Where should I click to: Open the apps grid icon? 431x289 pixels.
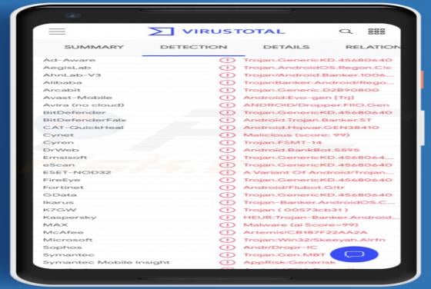pos(376,32)
